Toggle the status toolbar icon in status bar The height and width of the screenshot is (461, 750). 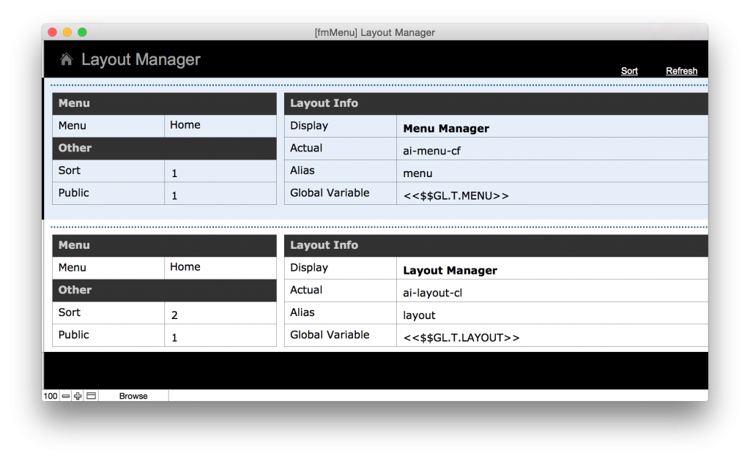coord(90,396)
